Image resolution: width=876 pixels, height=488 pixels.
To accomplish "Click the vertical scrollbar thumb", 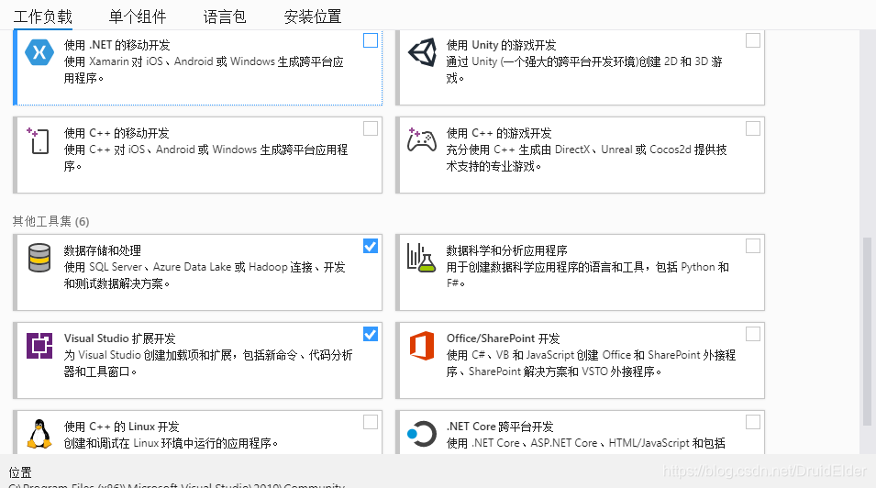I will (867, 331).
